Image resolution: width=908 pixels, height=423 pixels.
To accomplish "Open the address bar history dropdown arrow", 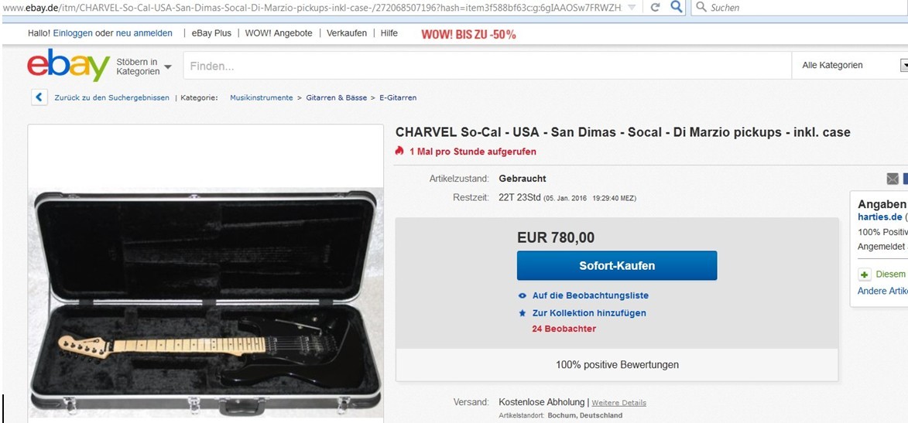I will point(631,8).
